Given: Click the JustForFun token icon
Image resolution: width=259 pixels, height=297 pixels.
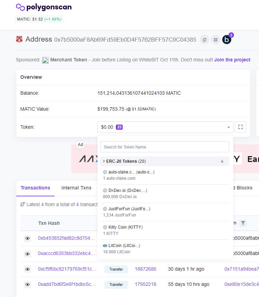Looking at the screenshot, I should (105, 209).
